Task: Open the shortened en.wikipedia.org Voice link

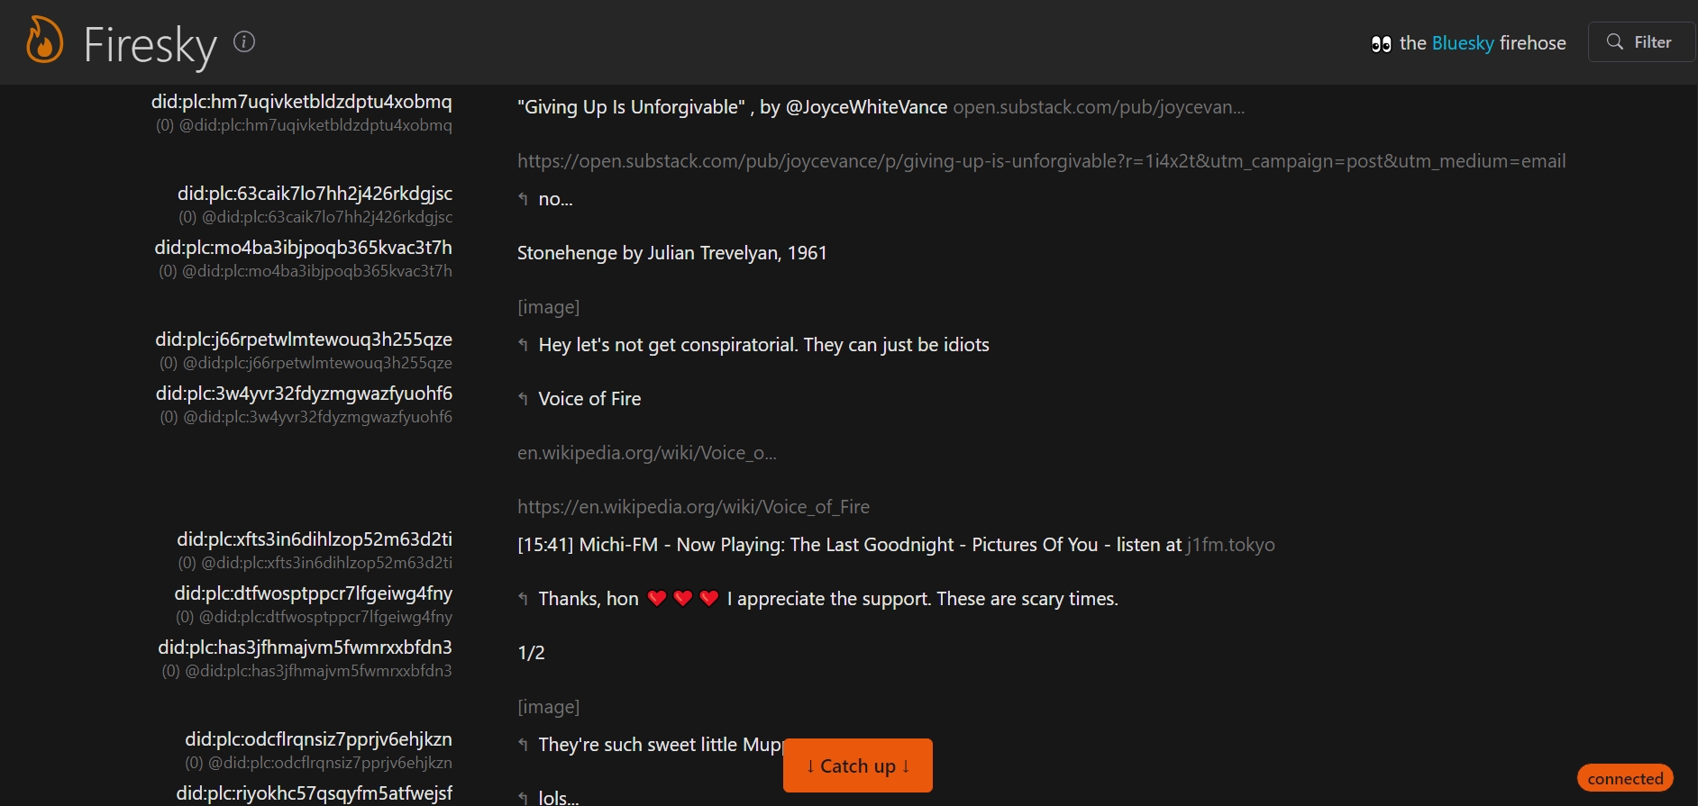Action: pos(646,453)
